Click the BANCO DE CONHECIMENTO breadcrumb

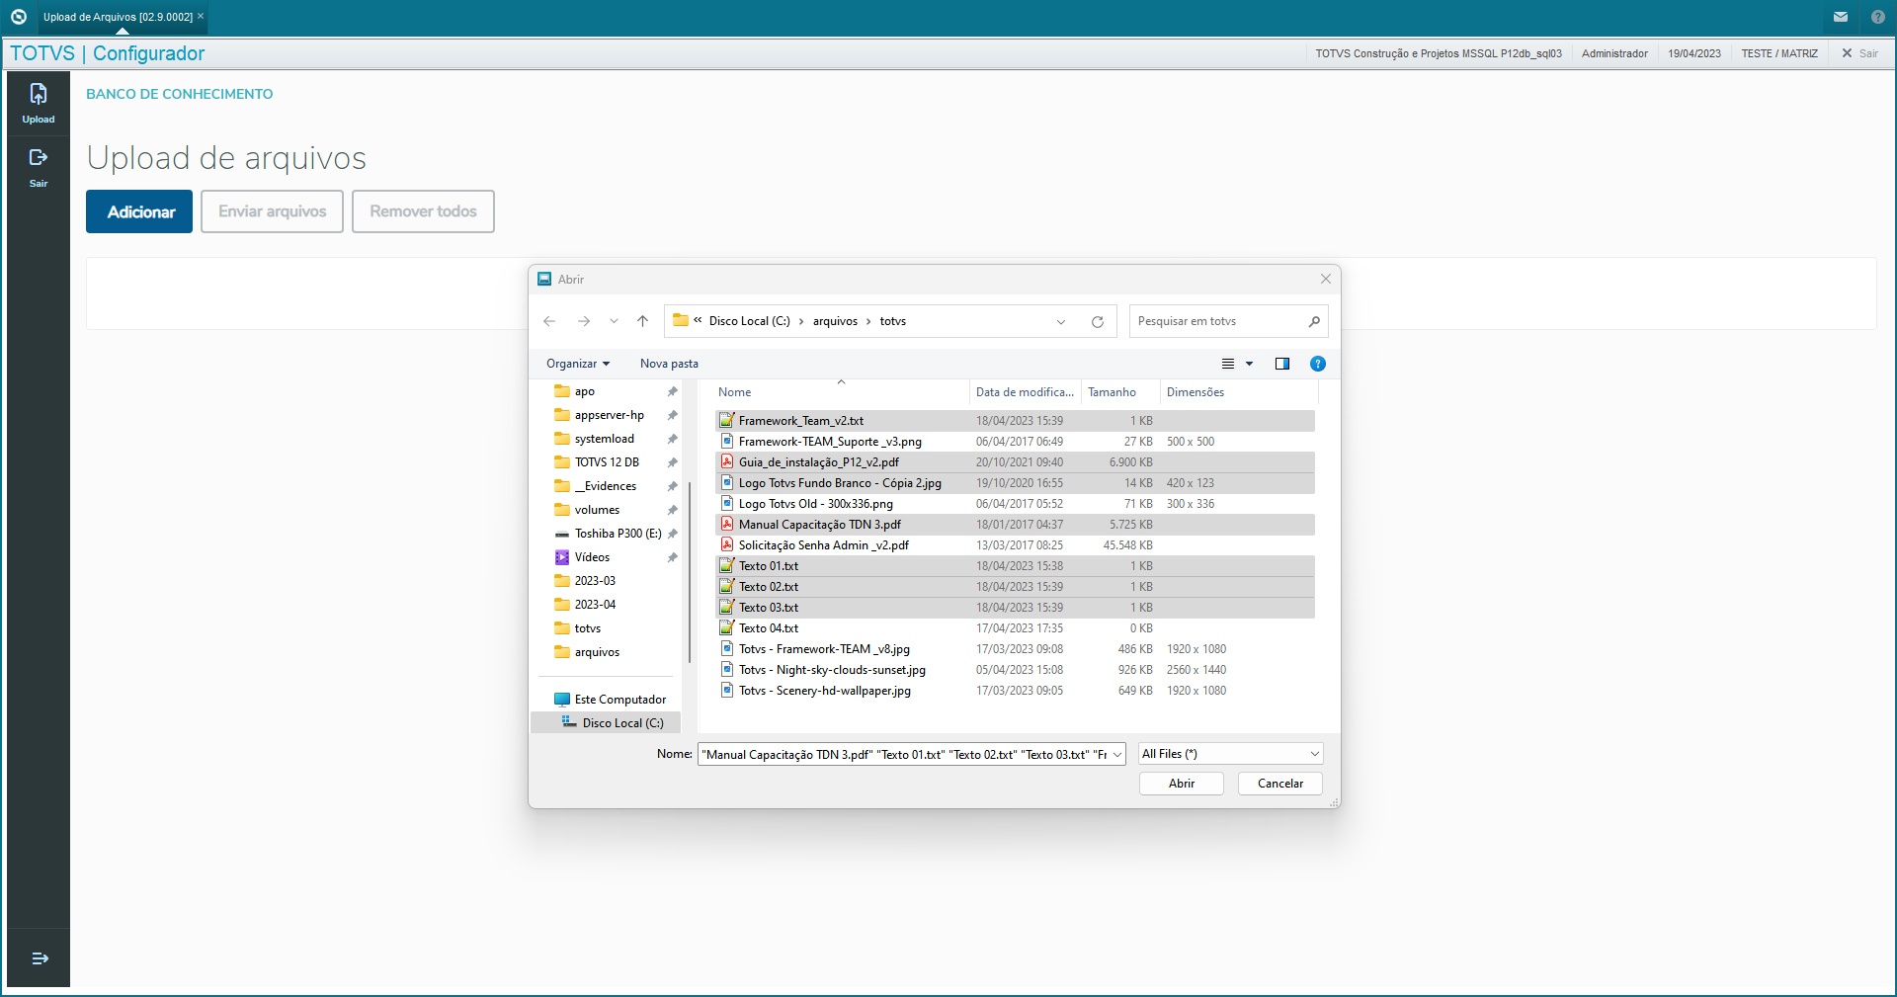(180, 94)
